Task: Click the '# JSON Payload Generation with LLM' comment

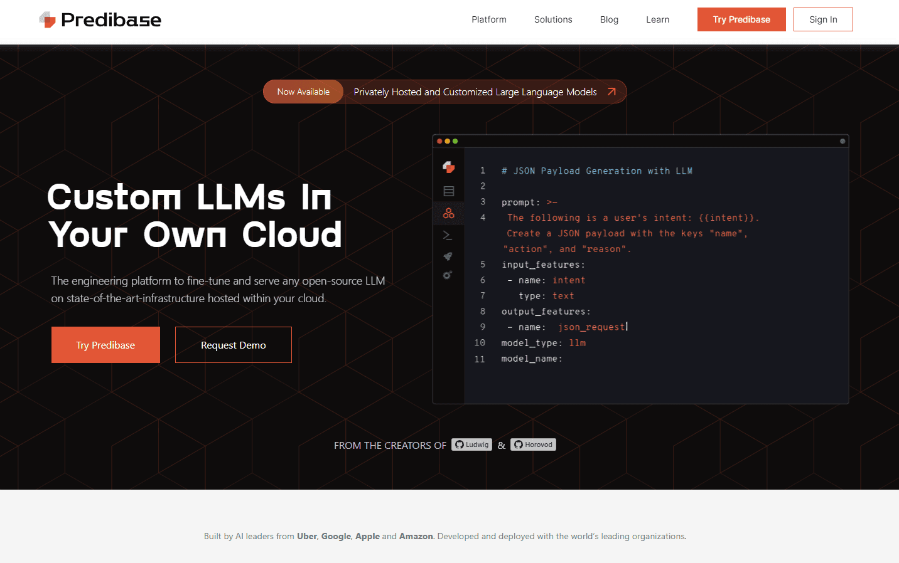Action: tap(597, 171)
